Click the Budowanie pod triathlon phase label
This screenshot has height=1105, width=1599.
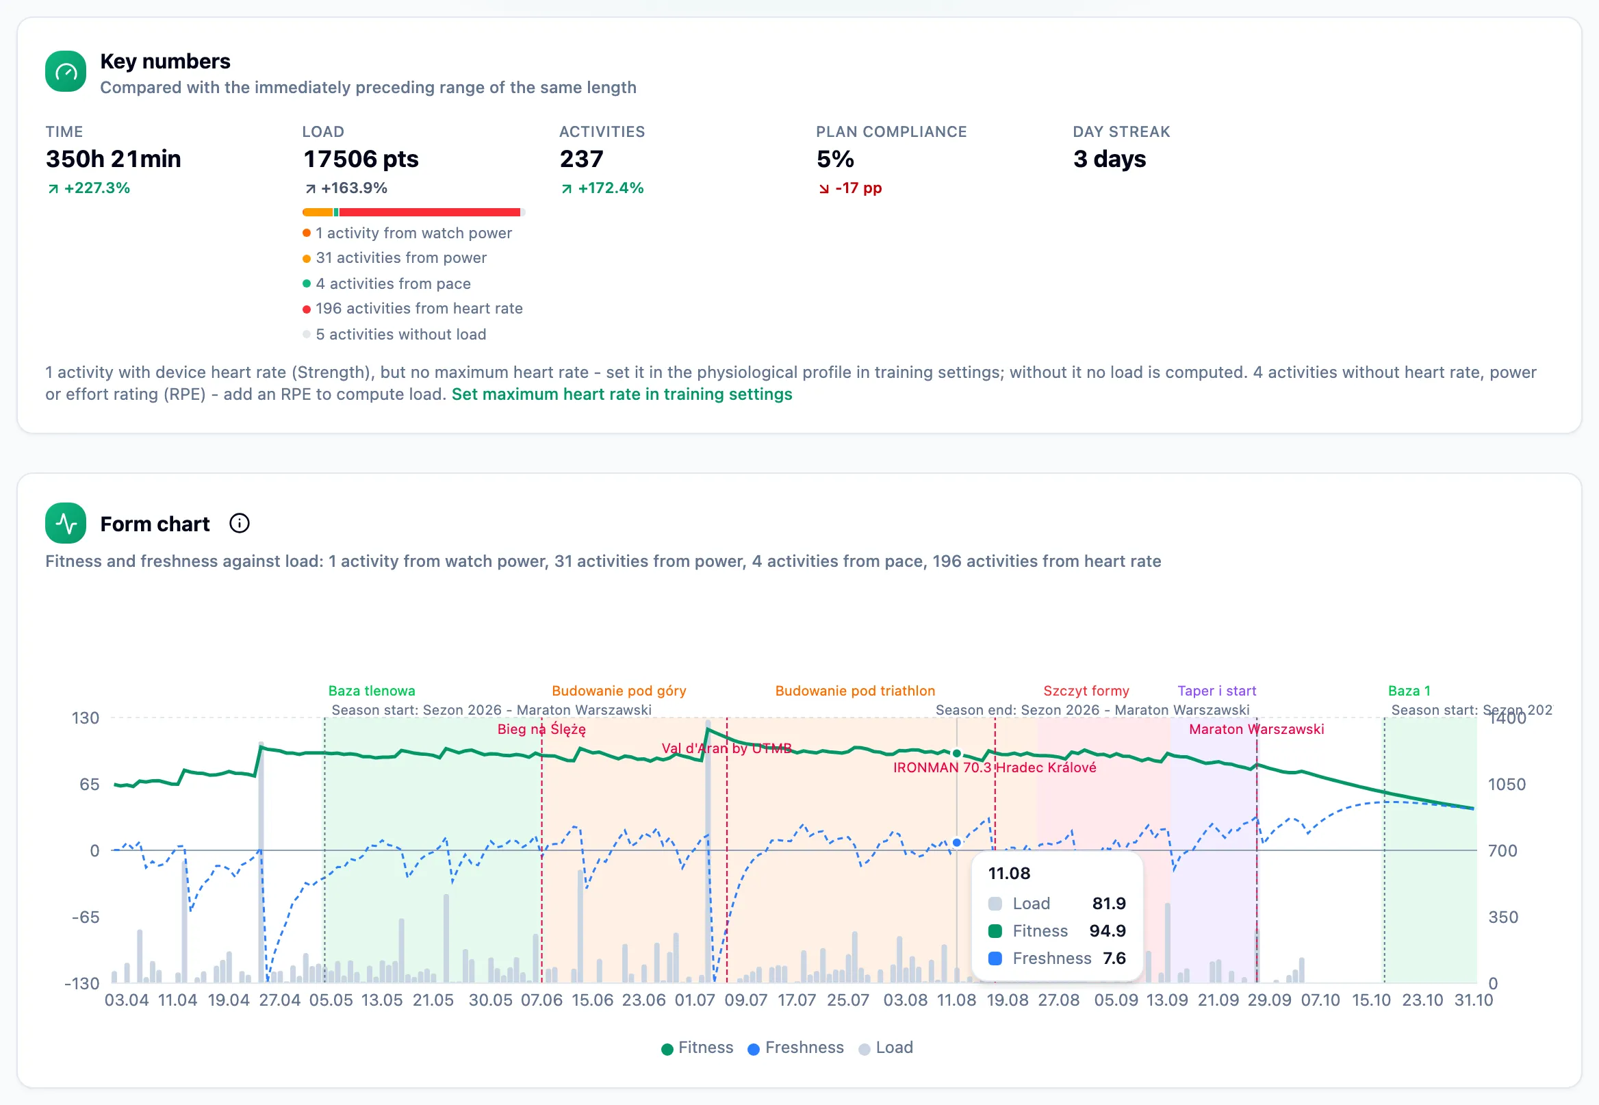(855, 691)
